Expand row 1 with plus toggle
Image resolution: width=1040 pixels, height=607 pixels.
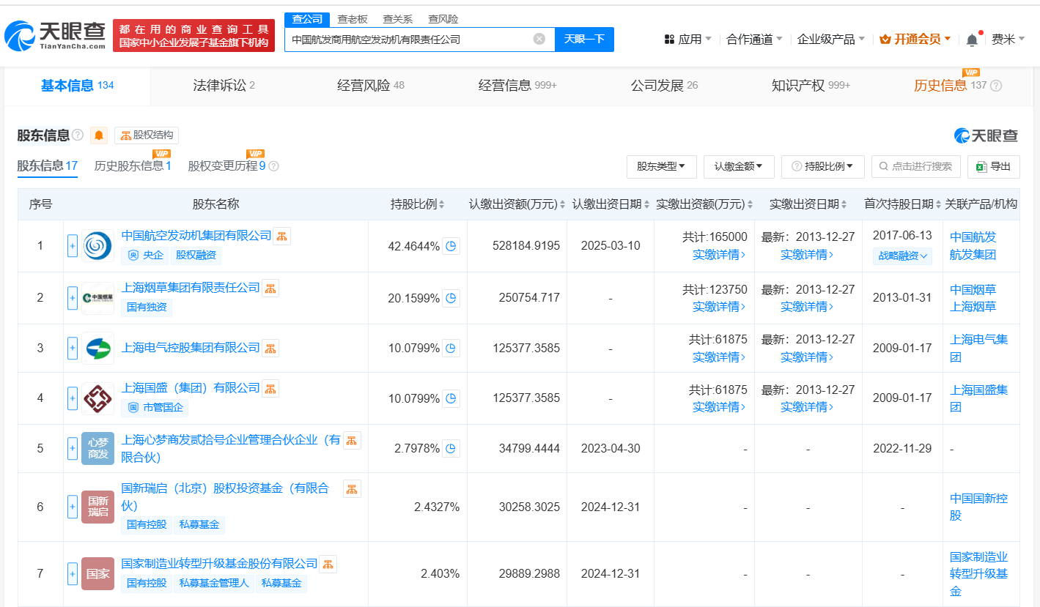point(73,246)
